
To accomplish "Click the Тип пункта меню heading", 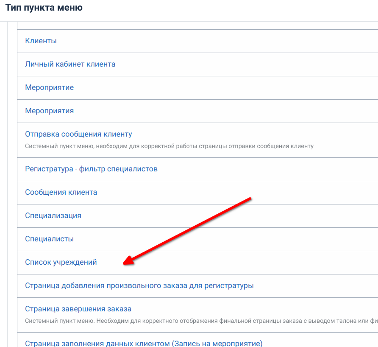I will click(x=44, y=8).
